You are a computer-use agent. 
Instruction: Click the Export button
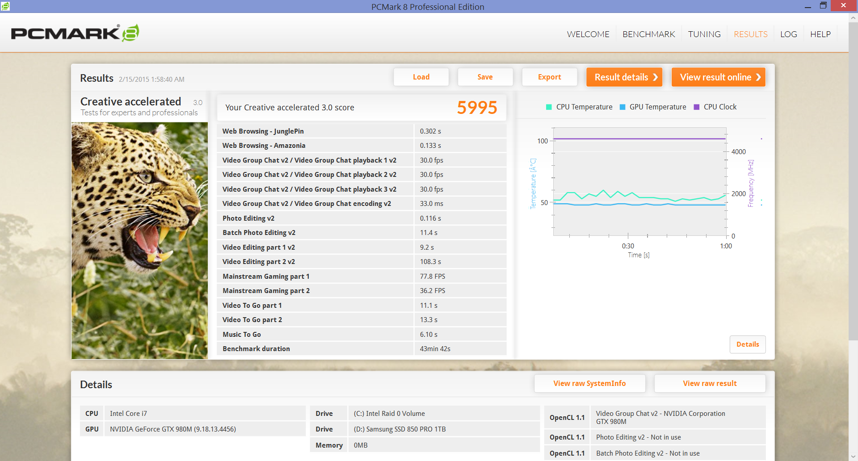tap(549, 77)
